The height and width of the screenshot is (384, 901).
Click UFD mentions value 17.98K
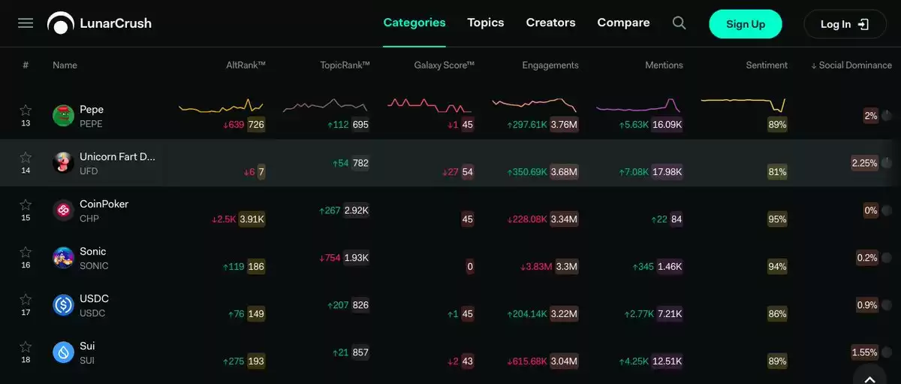coord(667,172)
